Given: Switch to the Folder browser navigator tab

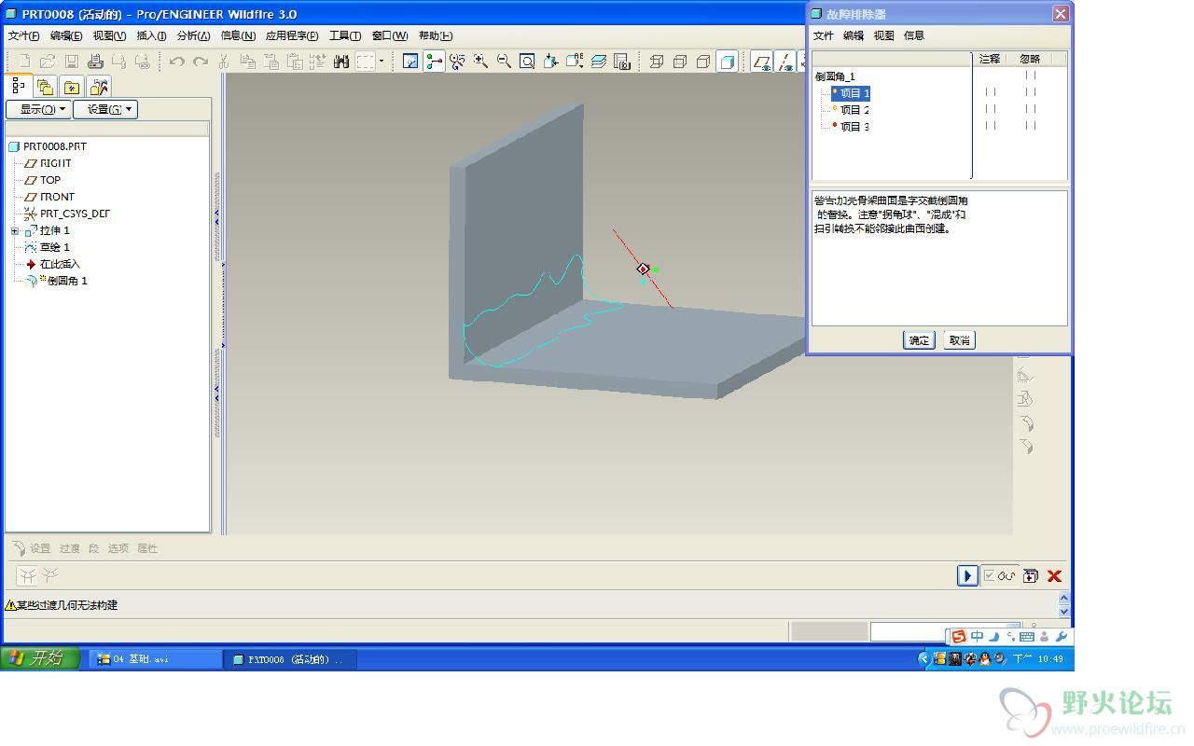Looking at the screenshot, I should [x=45, y=87].
